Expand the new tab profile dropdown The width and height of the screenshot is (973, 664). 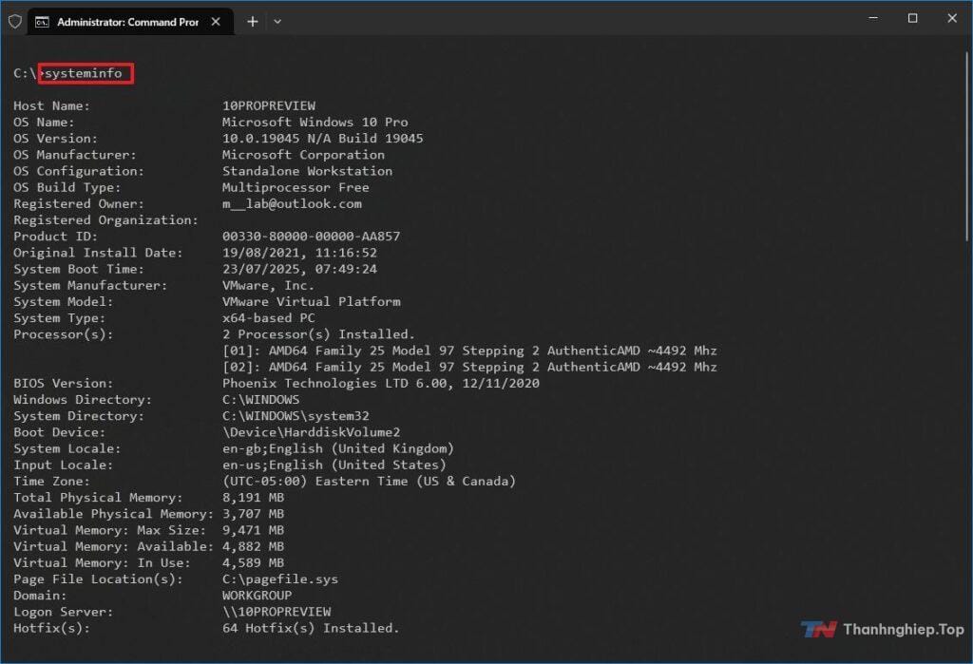tap(277, 22)
